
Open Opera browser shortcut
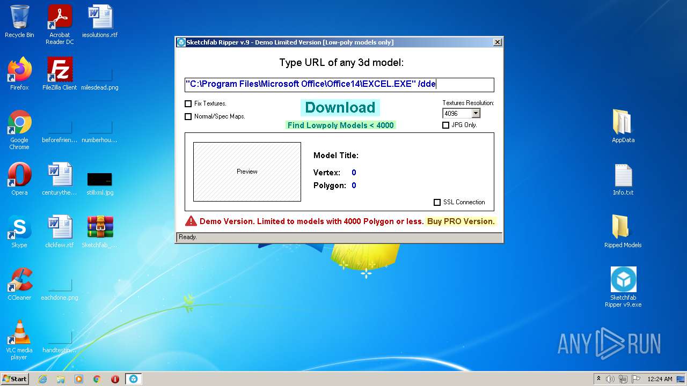(19, 179)
